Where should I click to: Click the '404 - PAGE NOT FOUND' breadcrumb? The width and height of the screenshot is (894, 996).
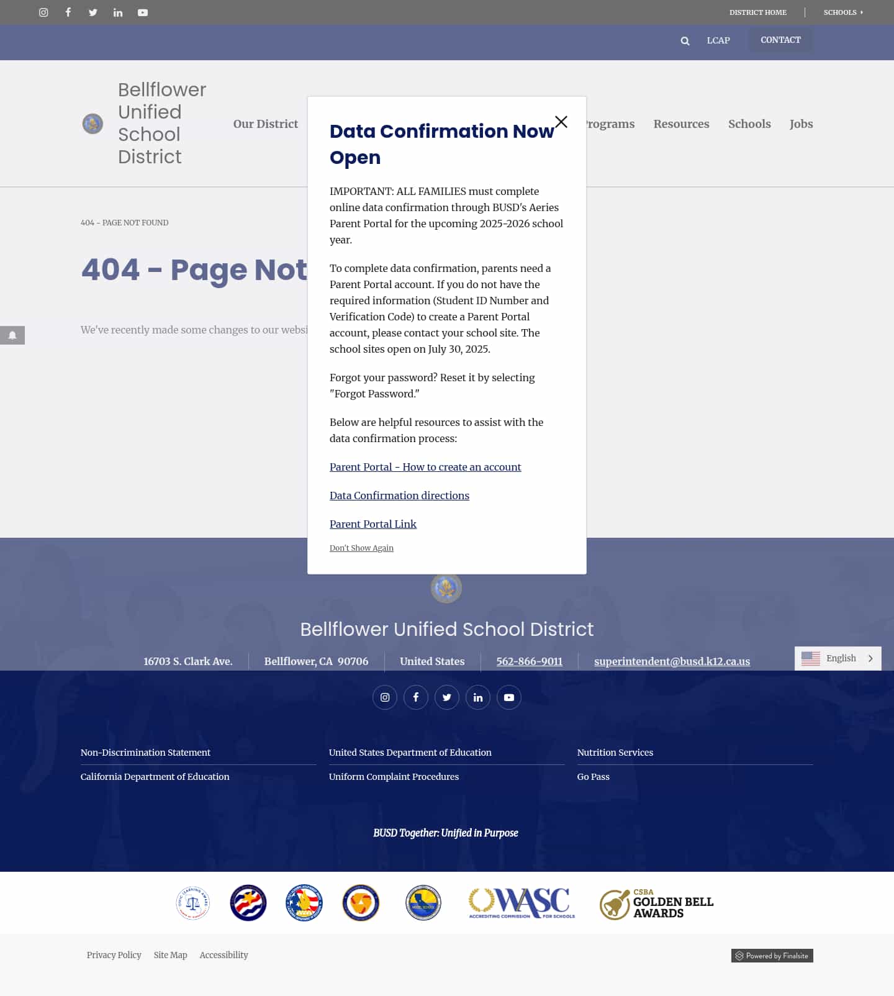[x=124, y=222]
